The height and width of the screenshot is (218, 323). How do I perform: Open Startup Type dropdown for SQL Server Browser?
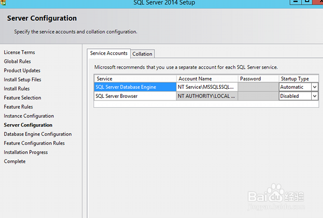coord(315,96)
